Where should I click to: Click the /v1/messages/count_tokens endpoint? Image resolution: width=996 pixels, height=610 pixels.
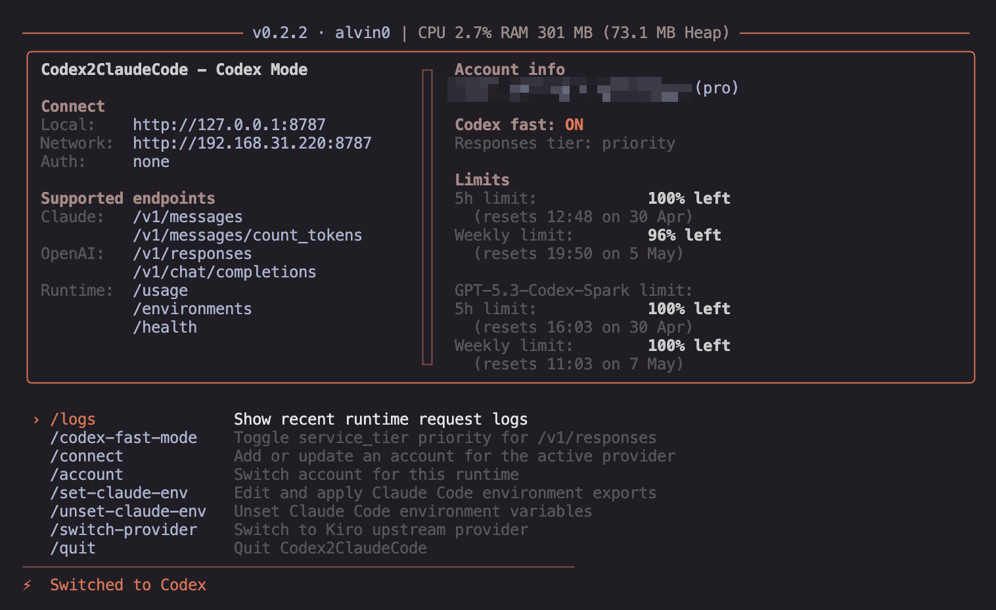pyautogui.click(x=248, y=235)
